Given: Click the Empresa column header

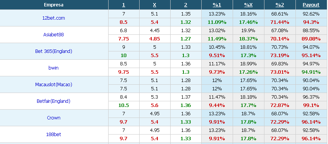Looking at the screenshot, I should pyautogui.click(x=54, y=5).
